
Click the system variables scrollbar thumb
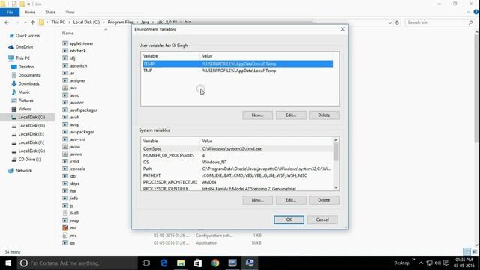coord(336,152)
